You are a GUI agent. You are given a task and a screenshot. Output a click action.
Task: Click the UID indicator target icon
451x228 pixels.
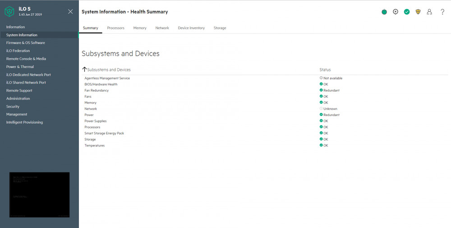[396, 12]
